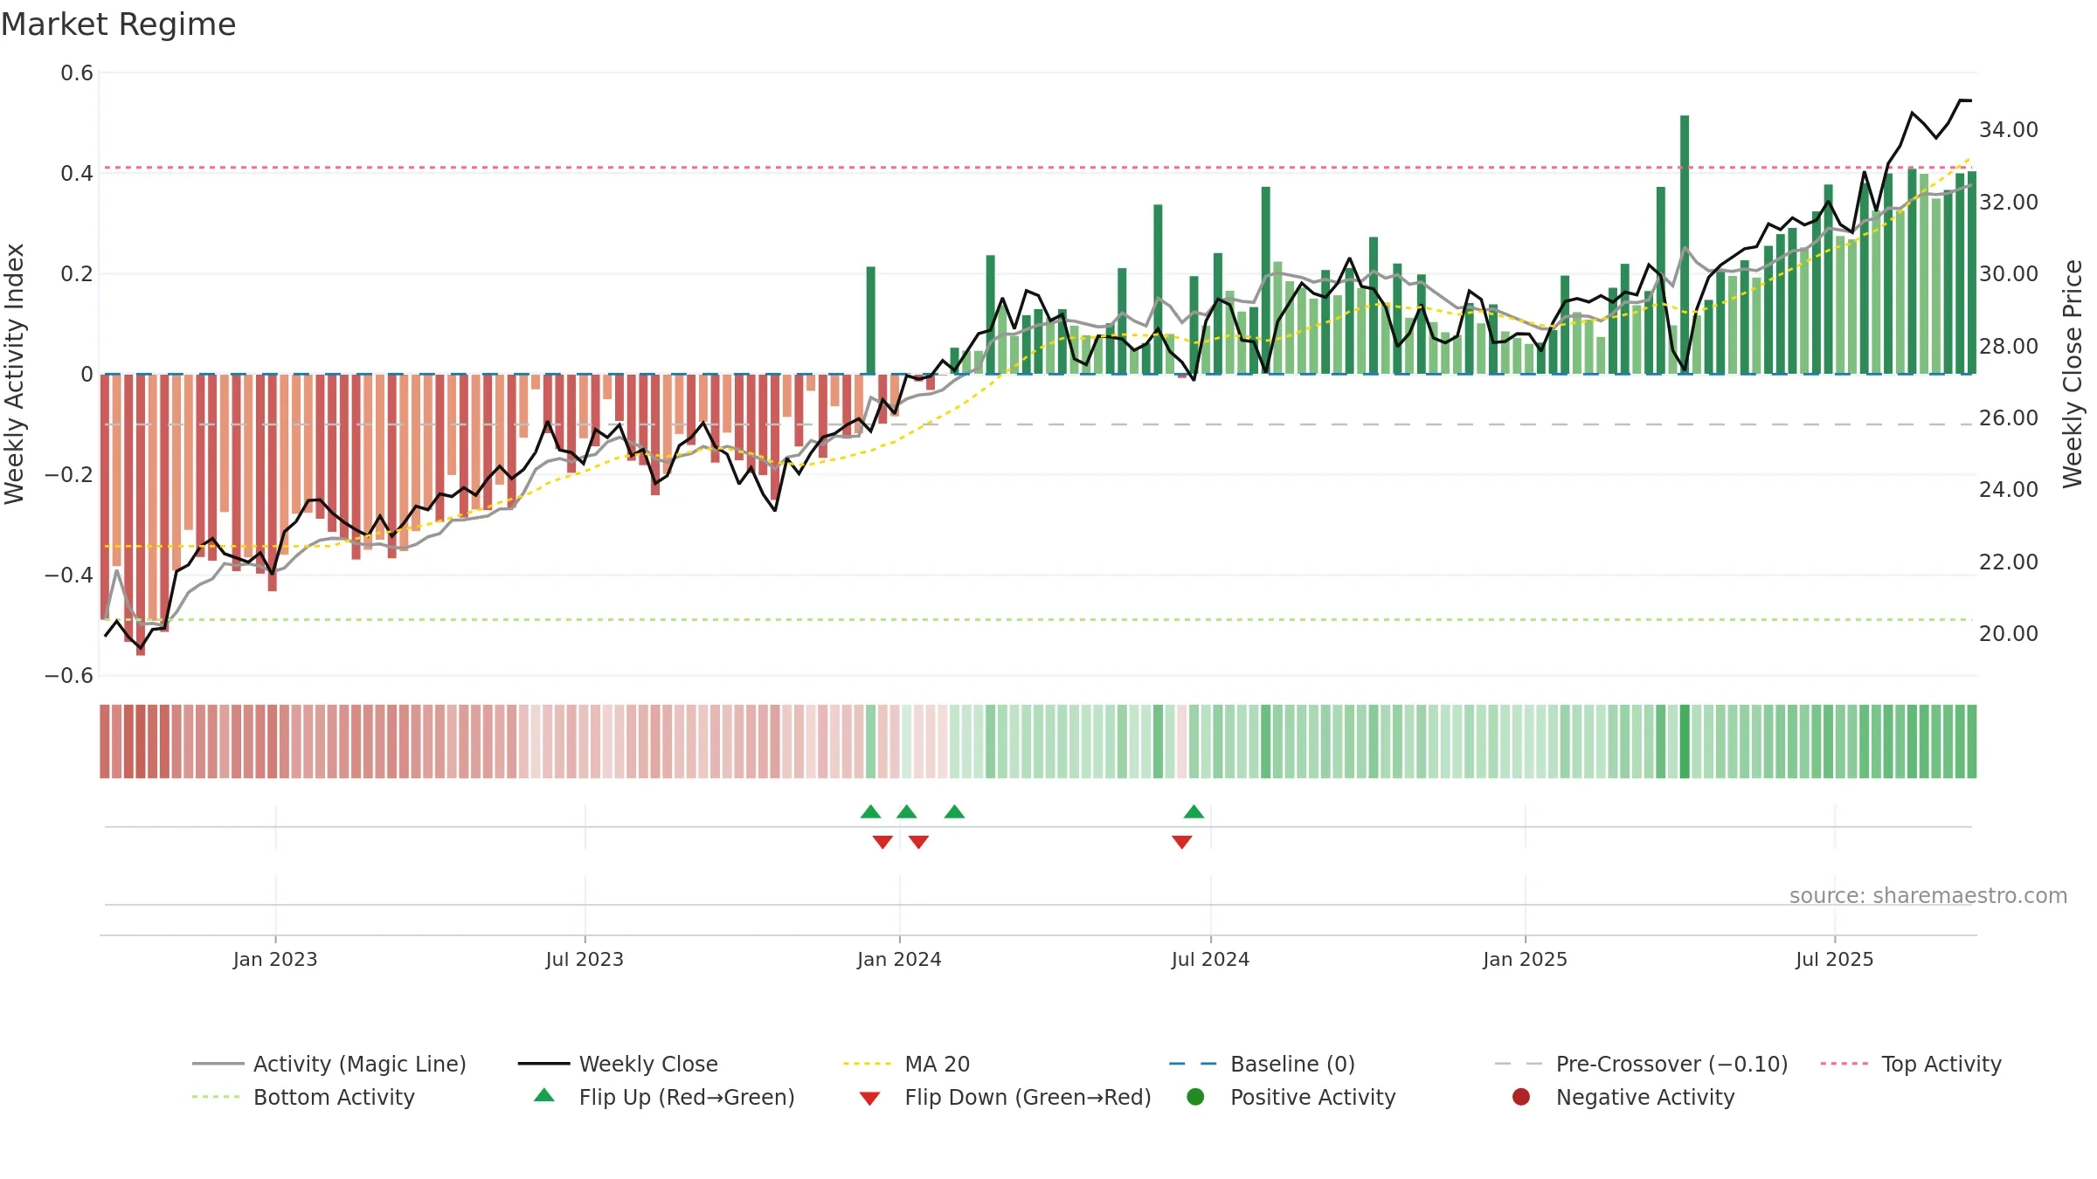This screenshot has height=1179, width=2097.
Task: Click the Top Activity legend entry
Action: coord(1911,1064)
